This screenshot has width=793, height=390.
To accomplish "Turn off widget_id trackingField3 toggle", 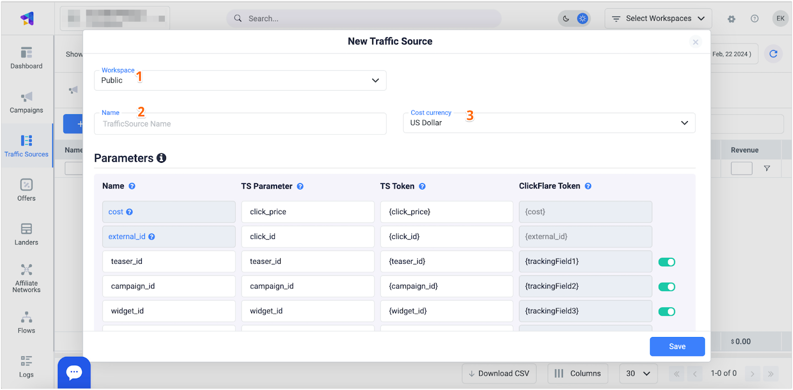I will pos(667,311).
